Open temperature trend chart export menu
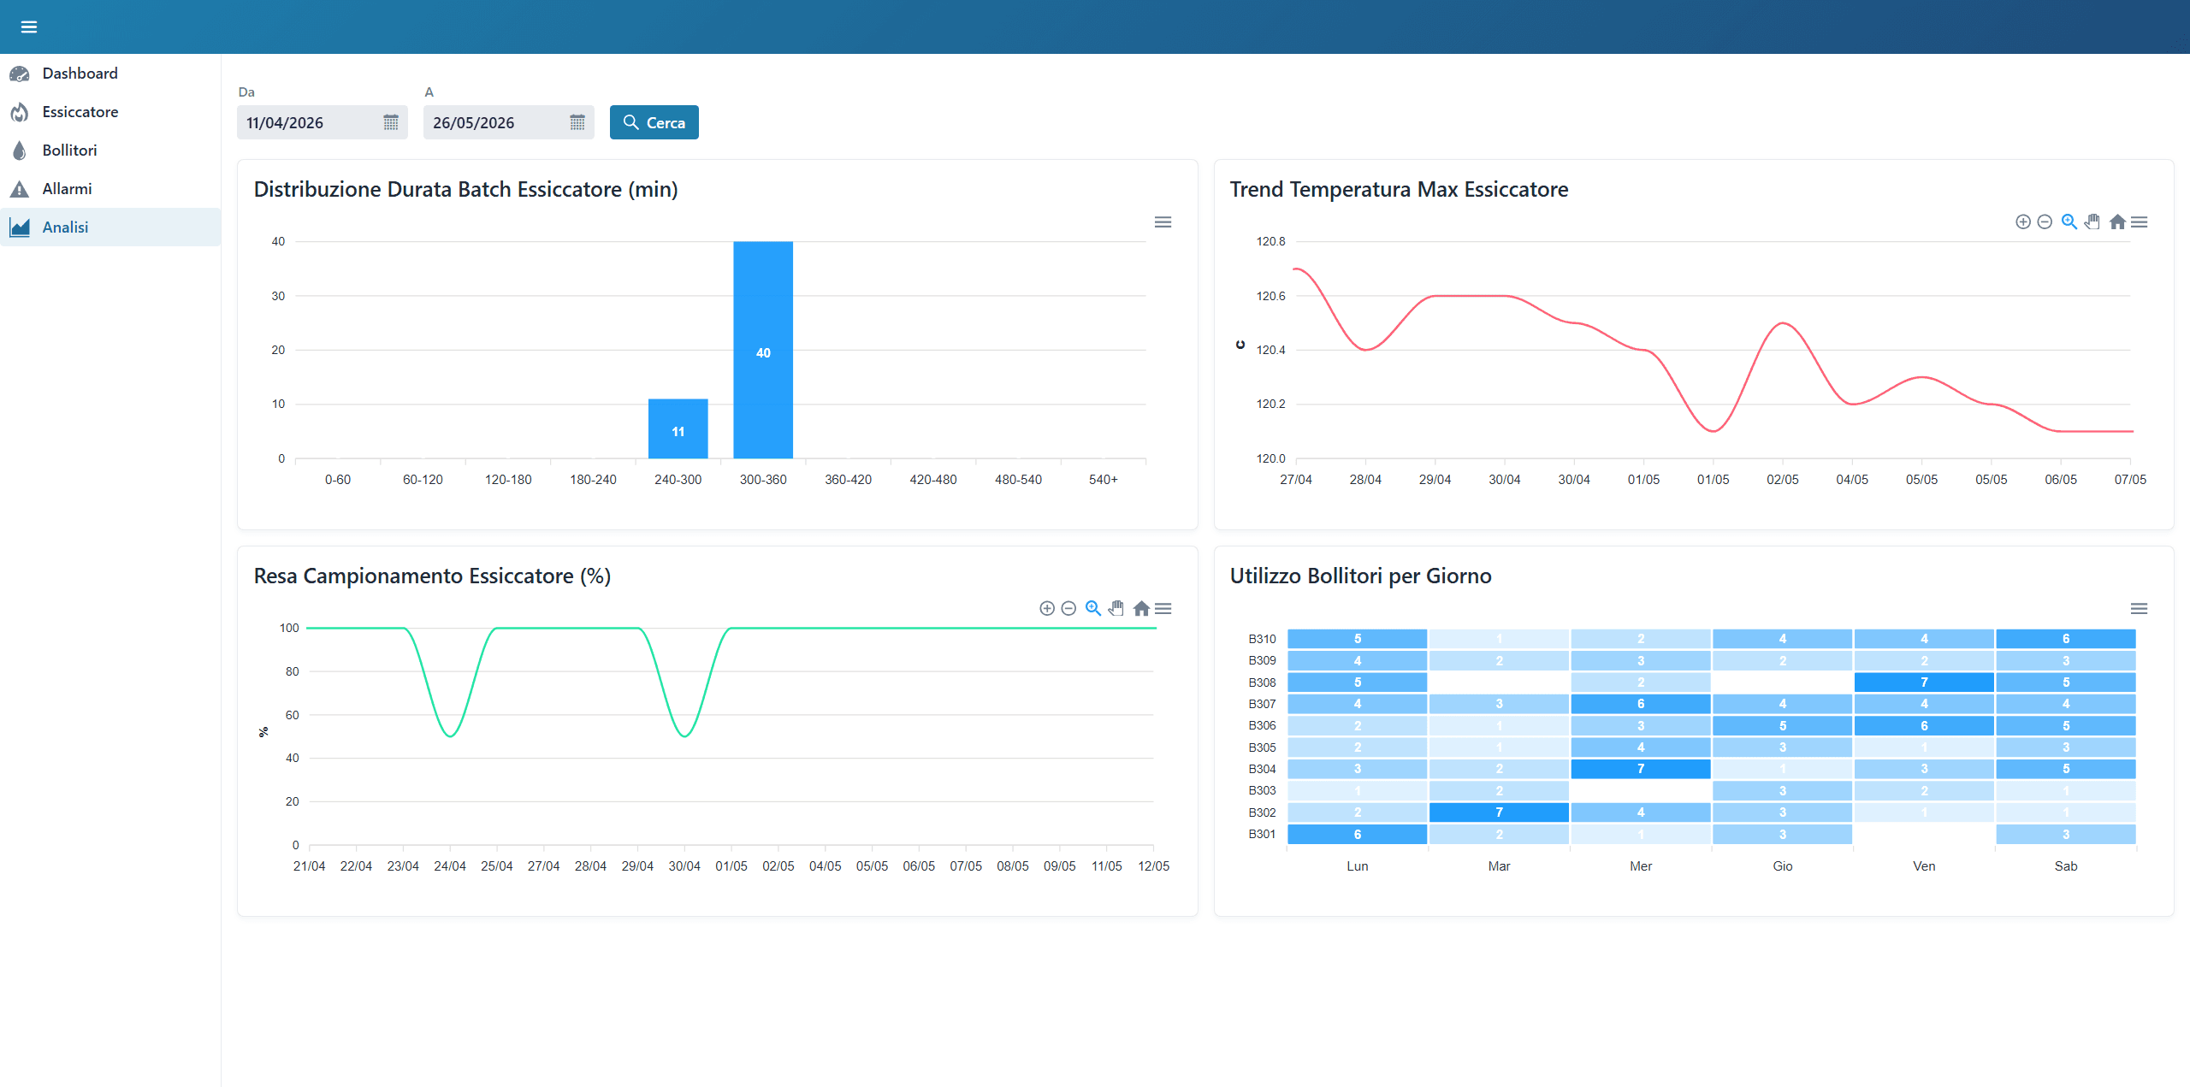The height and width of the screenshot is (1087, 2190). pyautogui.click(x=2140, y=222)
